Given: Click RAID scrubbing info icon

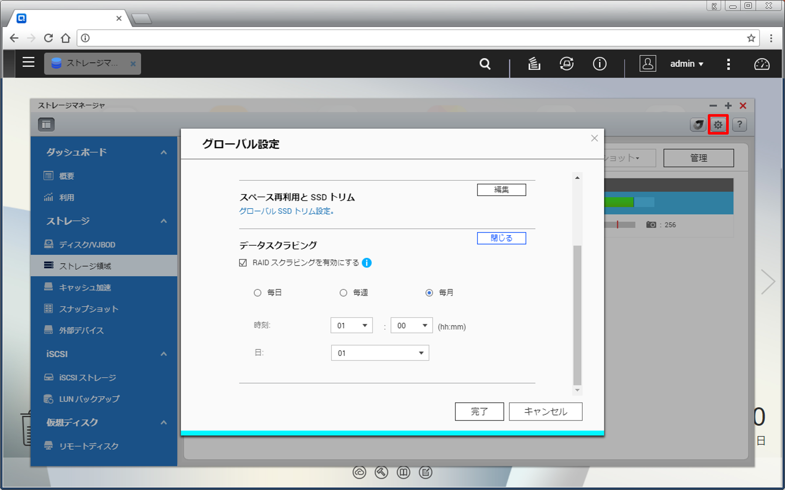Looking at the screenshot, I should (x=367, y=263).
